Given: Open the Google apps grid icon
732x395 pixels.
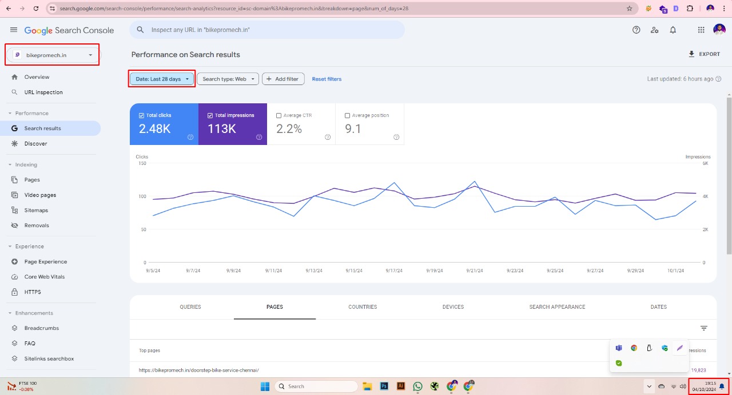Looking at the screenshot, I should [701, 30].
